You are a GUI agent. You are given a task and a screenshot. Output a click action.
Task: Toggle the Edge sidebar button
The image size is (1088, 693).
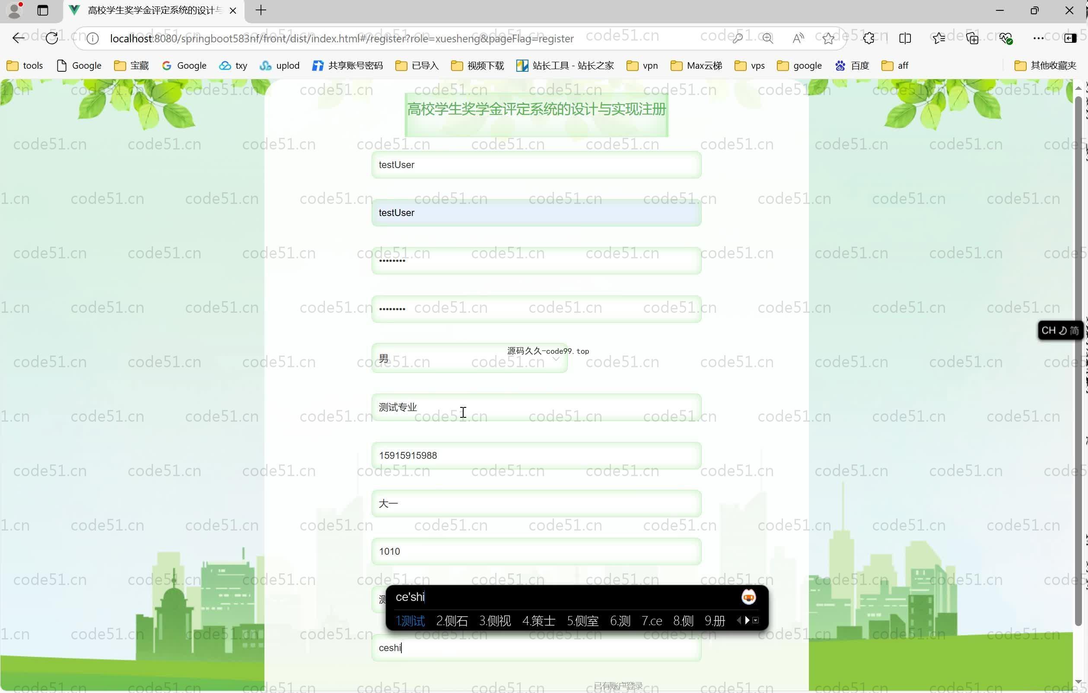click(1070, 38)
